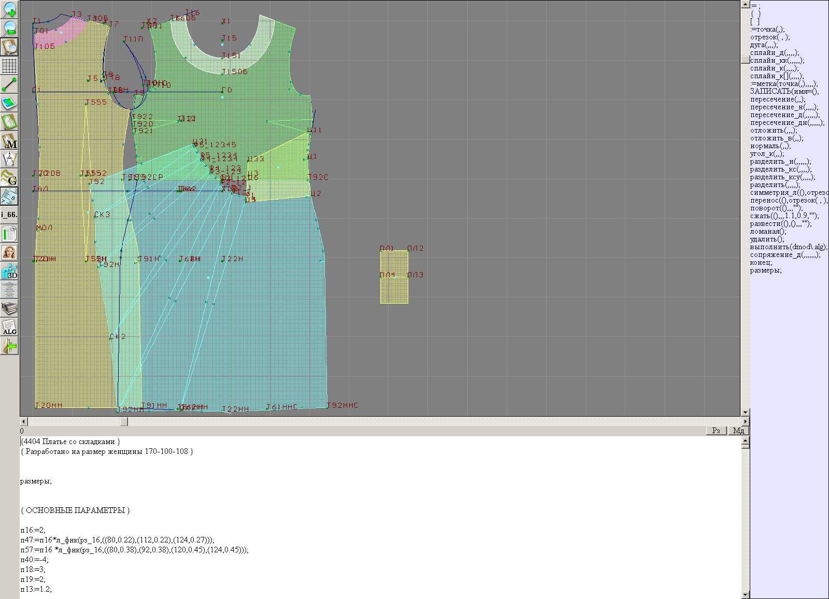Toggle the grid display icon

pyautogui.click(x=9, y=66)
